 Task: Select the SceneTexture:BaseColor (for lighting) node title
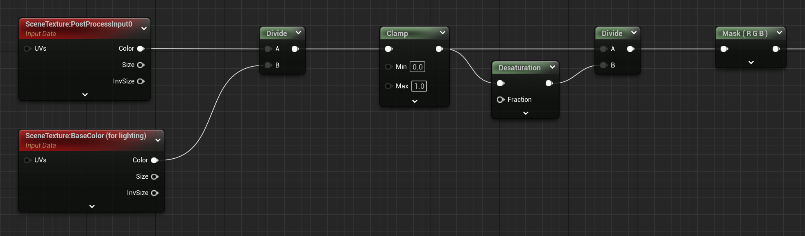click(86, 136)
